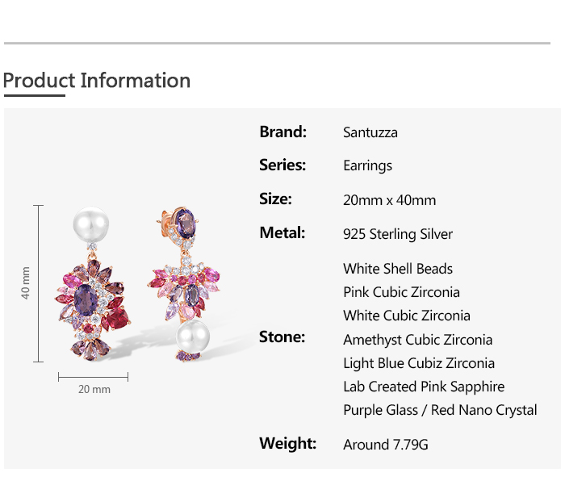Click the Santuzza brand name
Viewport: 565px width, 481px height.
point(370,132)
